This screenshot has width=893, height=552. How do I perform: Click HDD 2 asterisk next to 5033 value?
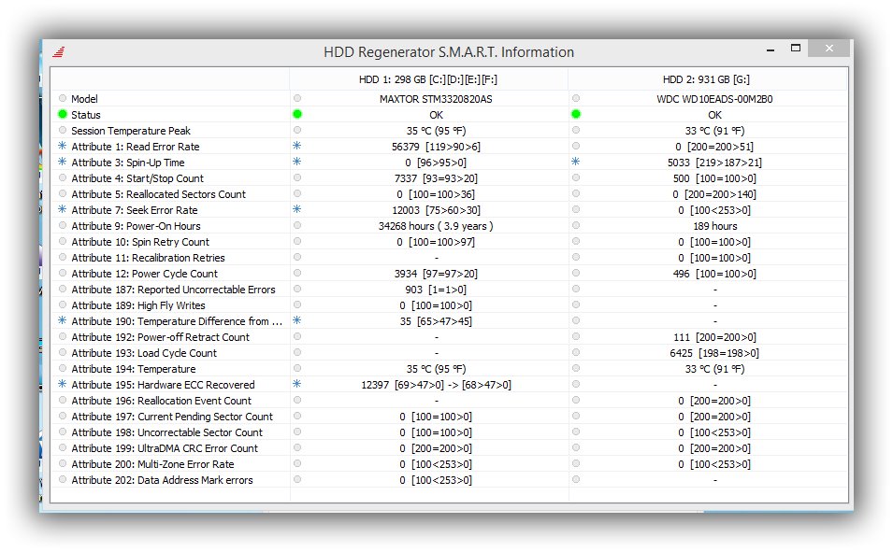click(576, 163)
